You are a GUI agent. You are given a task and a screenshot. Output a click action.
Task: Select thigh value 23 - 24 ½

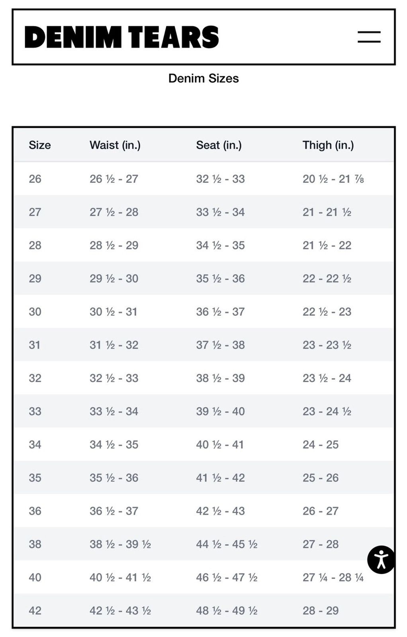coord(327,411)
